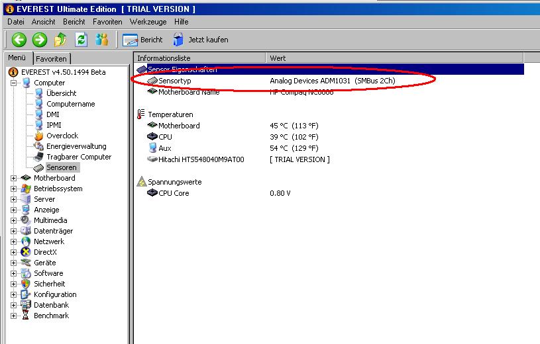
Task: Click the Multimedia speaker icon
Action: click(x=26, y=220)
